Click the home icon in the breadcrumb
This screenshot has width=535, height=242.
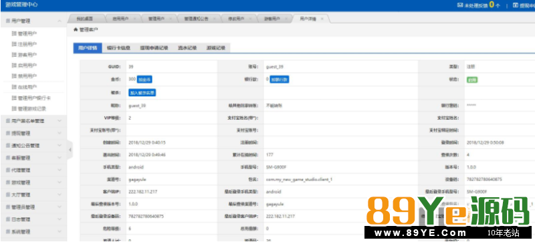(x=76, y=29)
